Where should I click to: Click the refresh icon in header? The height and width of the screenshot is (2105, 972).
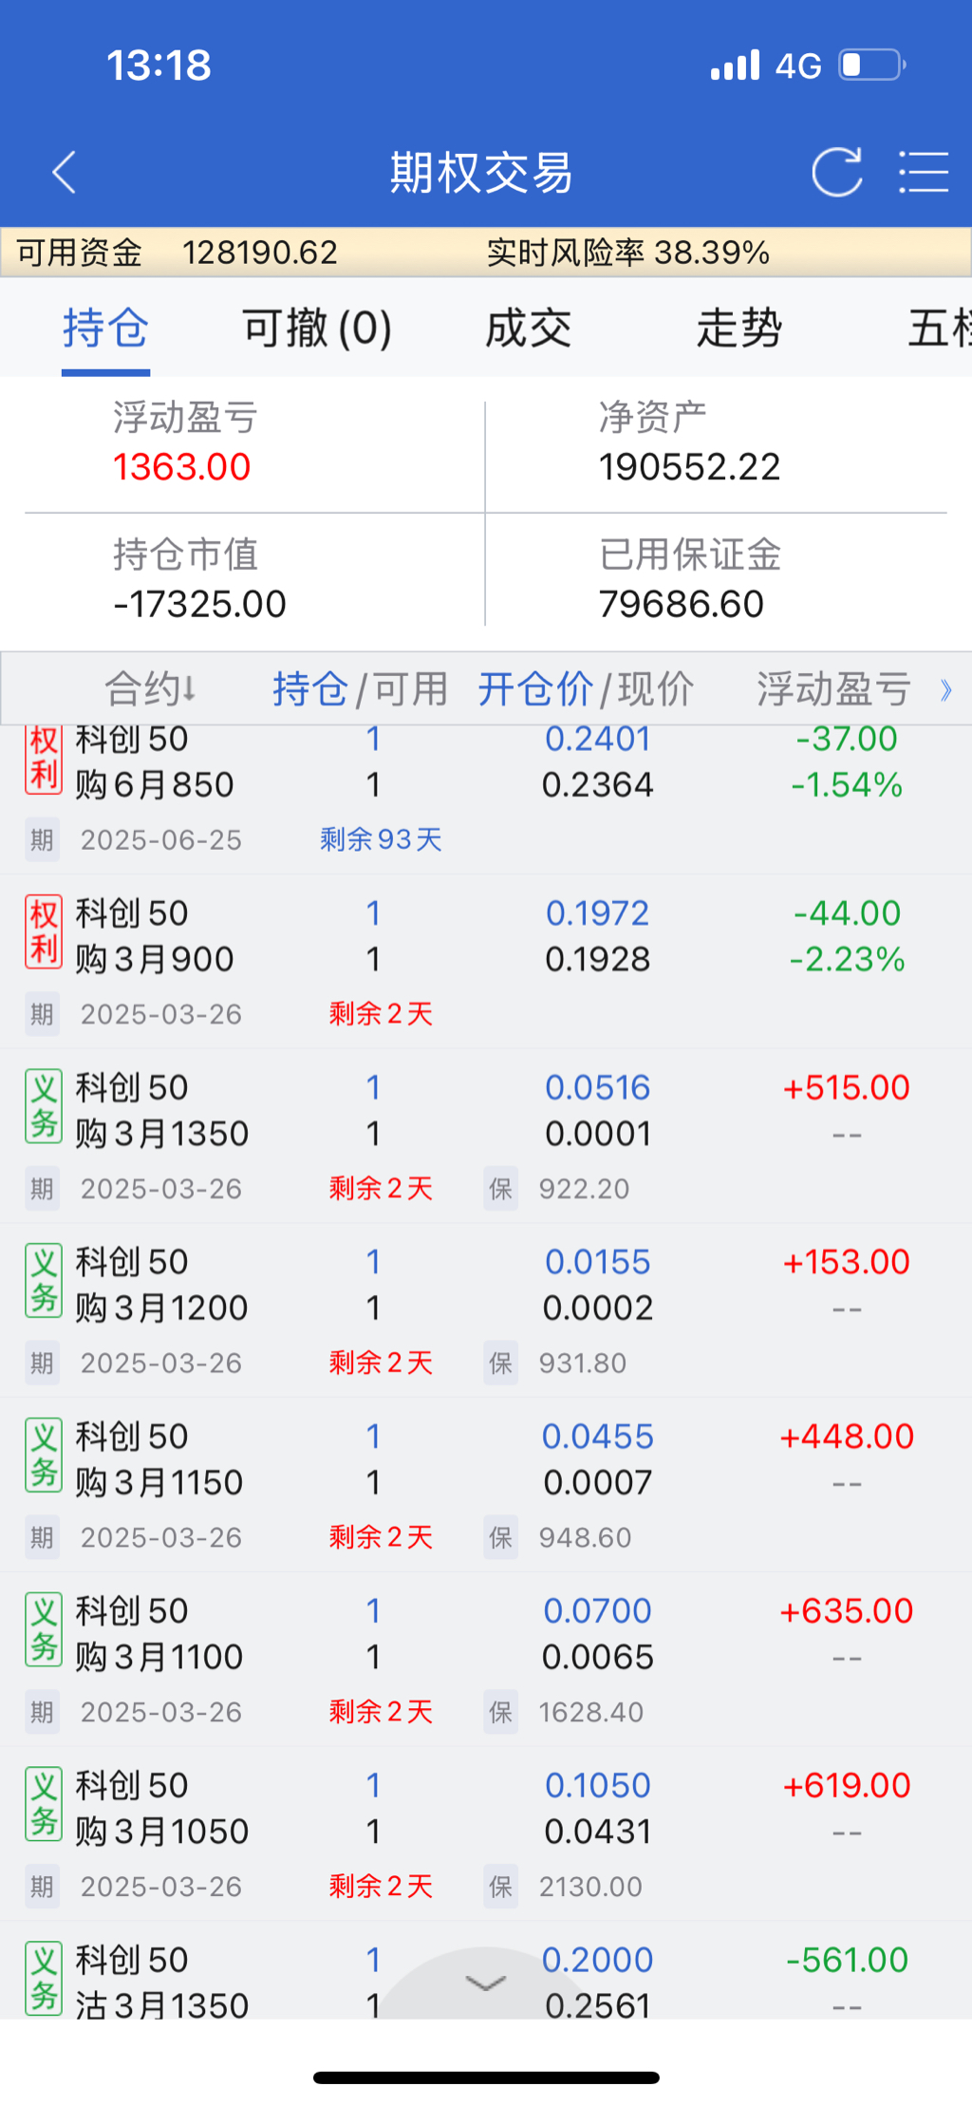[x=836, y=172]
